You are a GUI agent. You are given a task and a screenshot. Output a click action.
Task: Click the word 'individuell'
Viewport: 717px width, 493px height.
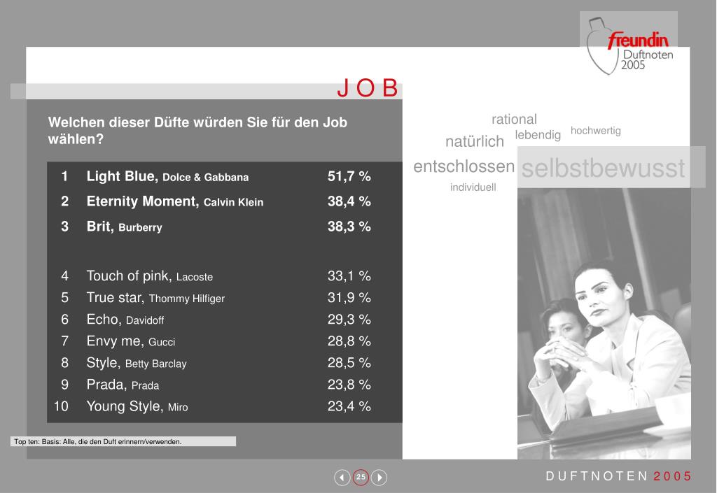(473, 187)
